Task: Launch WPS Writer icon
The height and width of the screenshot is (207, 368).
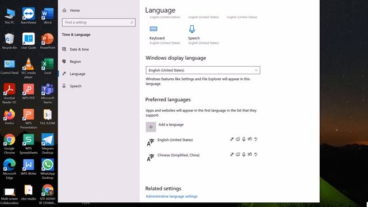Action: [28, 167]
